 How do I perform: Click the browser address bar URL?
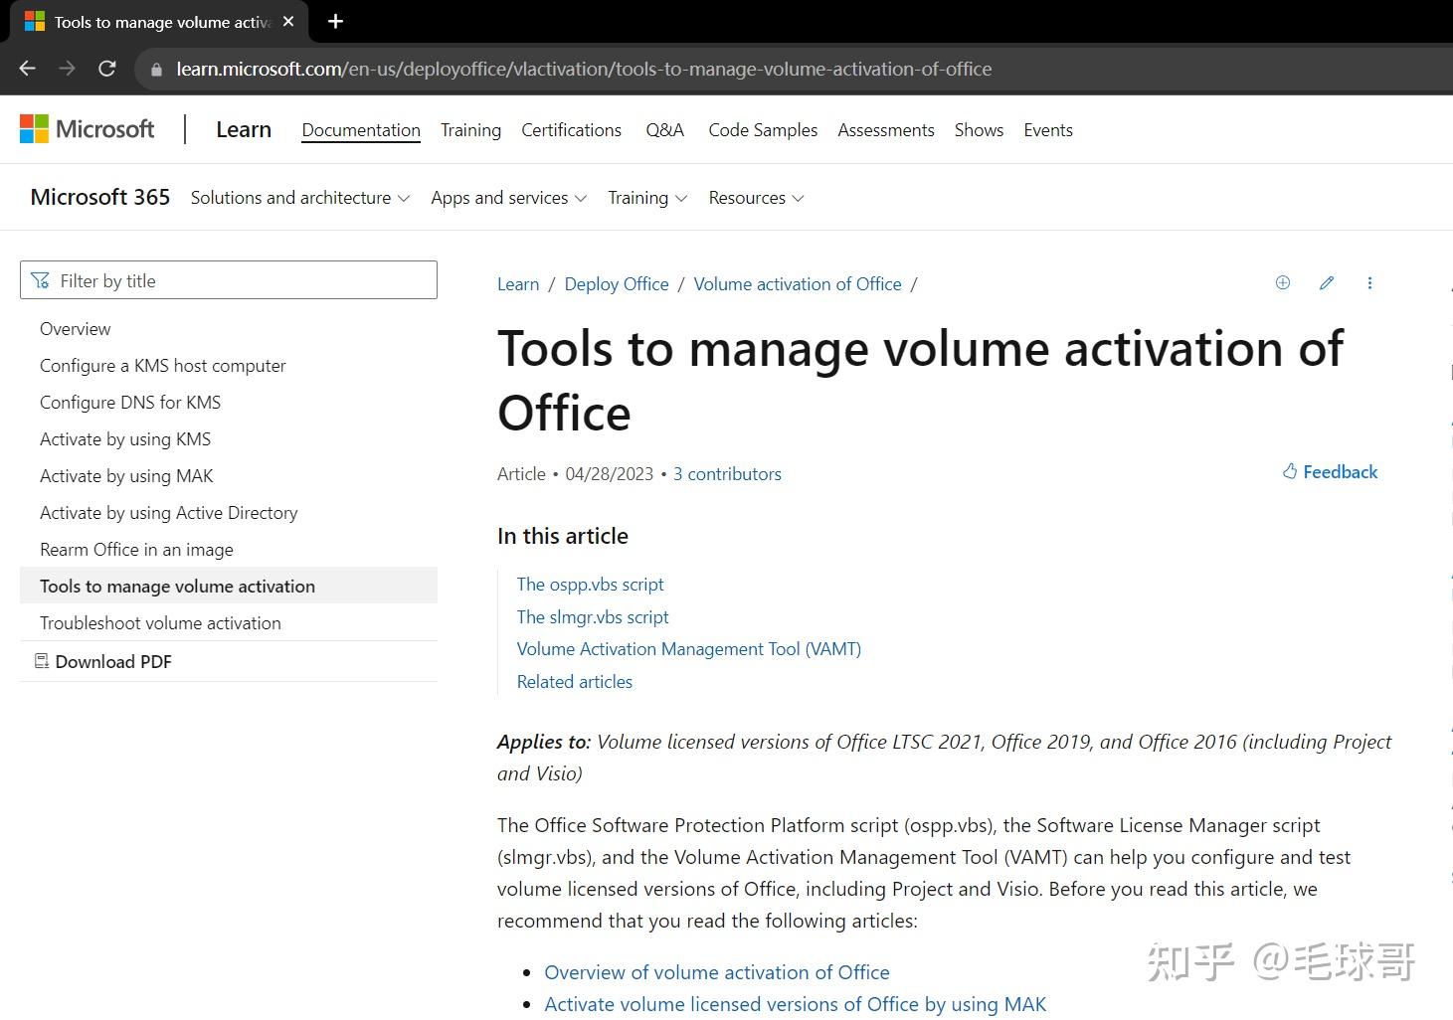click(584, 69)
